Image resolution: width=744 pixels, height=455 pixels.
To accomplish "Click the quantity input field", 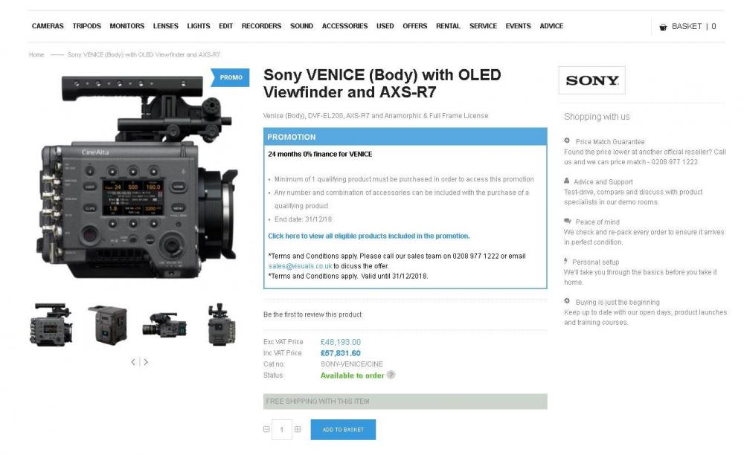I will point(282,429).
